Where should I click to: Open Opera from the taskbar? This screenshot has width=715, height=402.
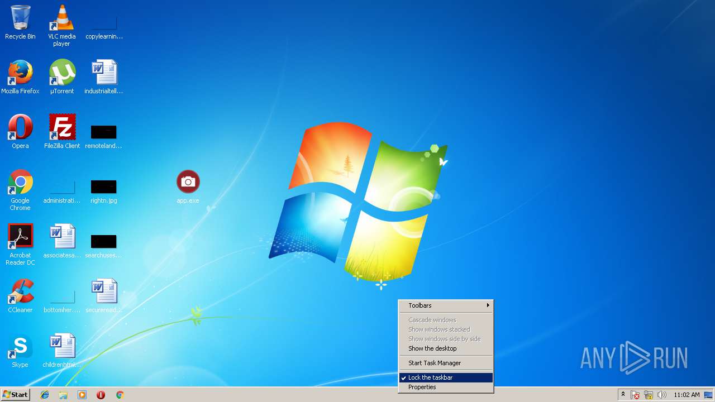click(101, 395)
